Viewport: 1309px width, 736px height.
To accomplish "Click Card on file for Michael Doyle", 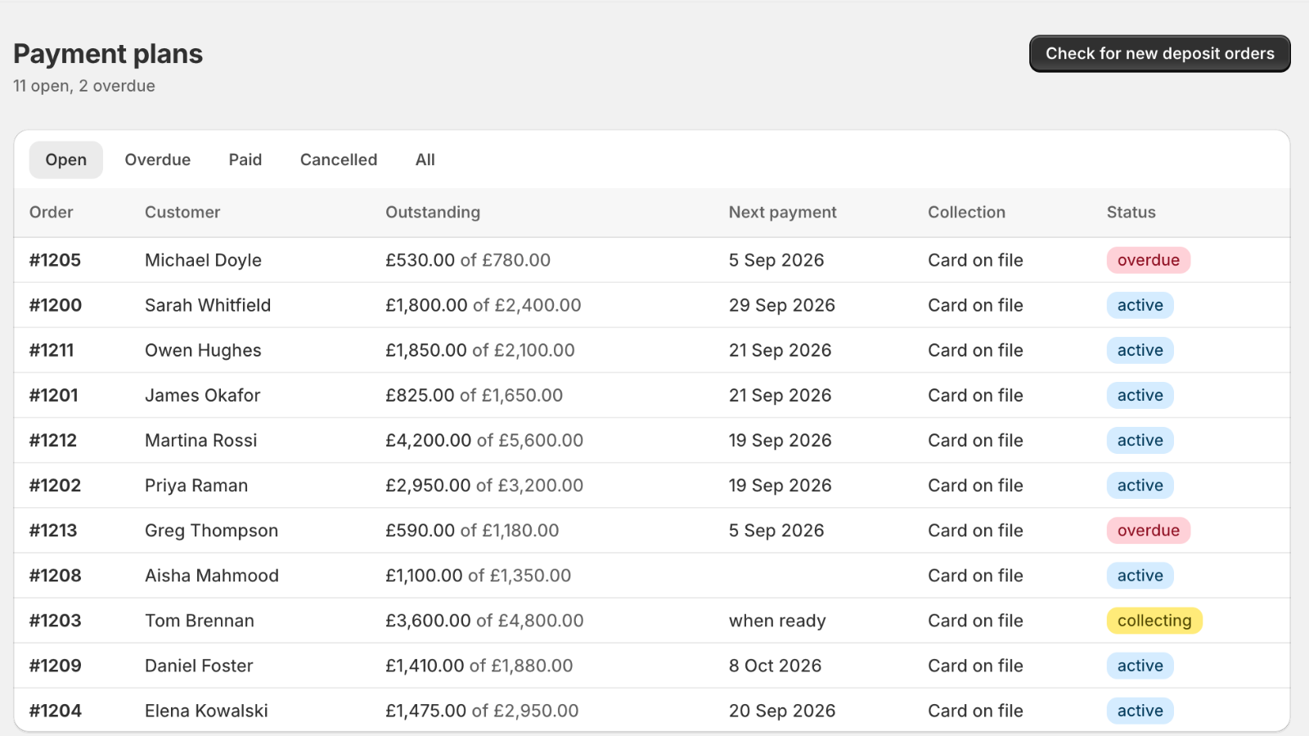I will 975,260.
